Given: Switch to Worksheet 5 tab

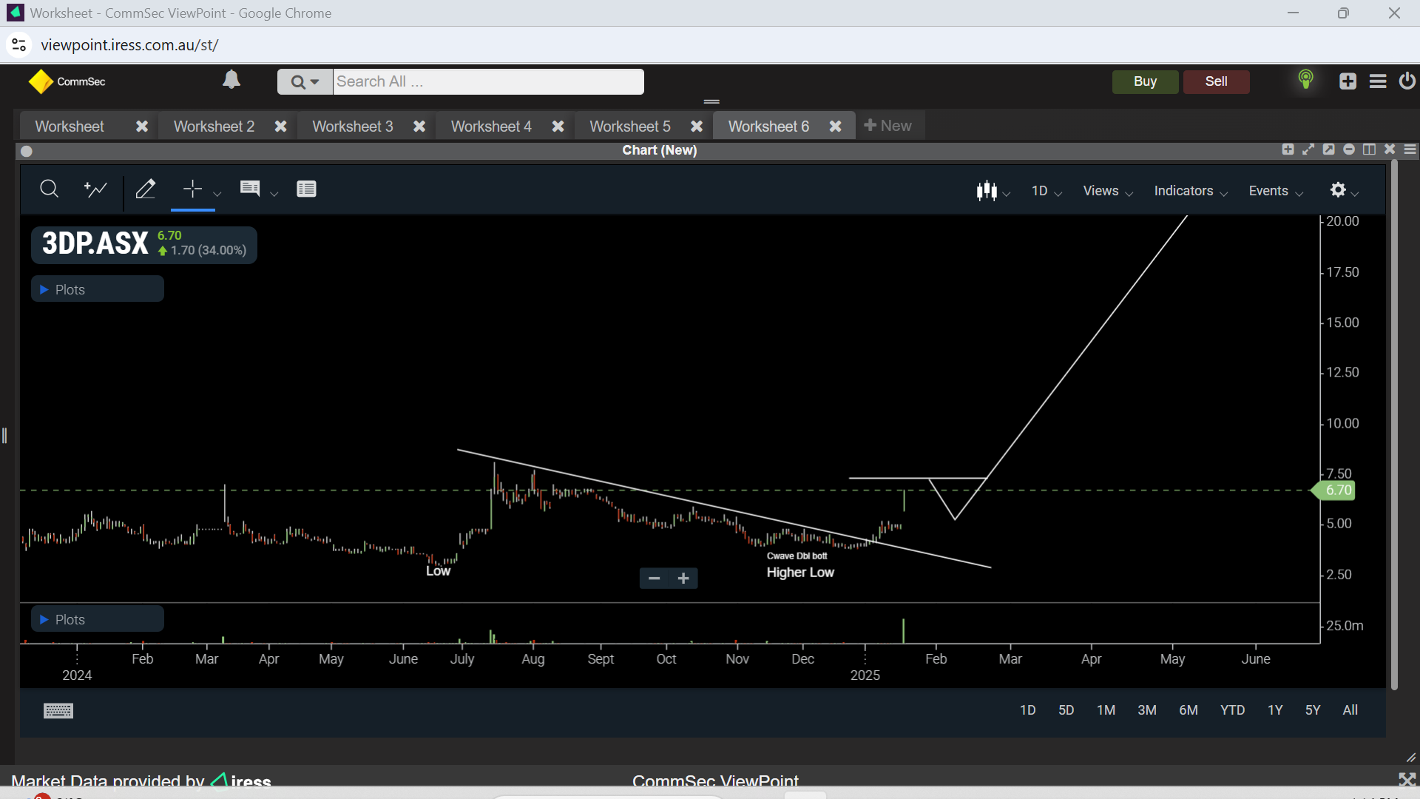Looking at the screenshot, I should pyautogui.click(x=630, y=127).
